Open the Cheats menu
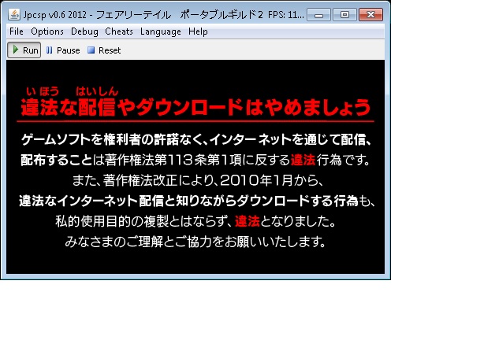This screenshot has height=362, width=484. pos(119,31)
